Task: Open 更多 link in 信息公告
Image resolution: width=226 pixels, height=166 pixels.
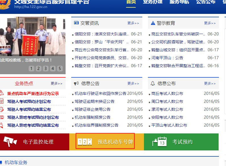Action: coord(133,84)
